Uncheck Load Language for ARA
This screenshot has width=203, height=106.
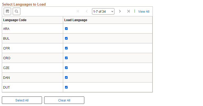[x=66, y=29]
